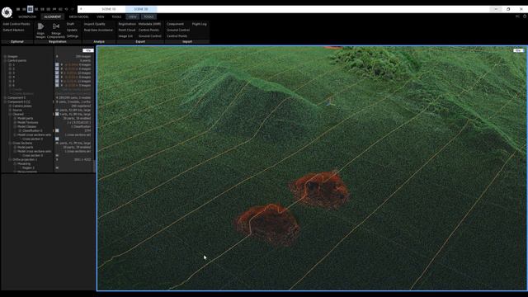This screenshot has height=297, width=528.
Task: Select the Model Textures tree row
Action: pos(27,122)
